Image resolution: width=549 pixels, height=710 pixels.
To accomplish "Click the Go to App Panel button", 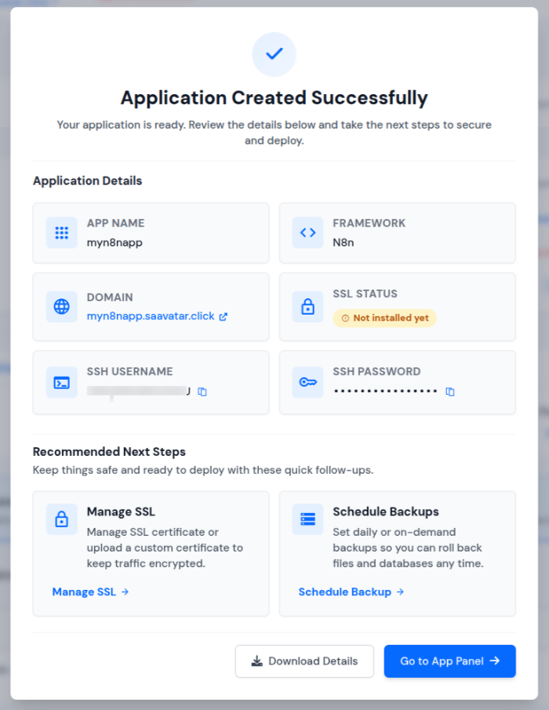I will click(449, 661).
